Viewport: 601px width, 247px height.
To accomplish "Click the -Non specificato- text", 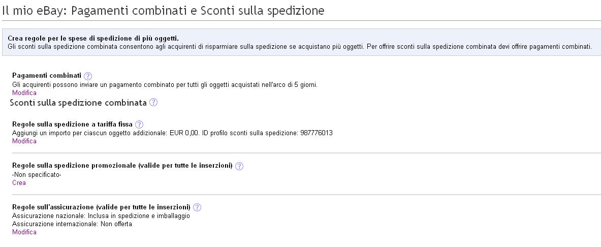I will tap(37, 175).
